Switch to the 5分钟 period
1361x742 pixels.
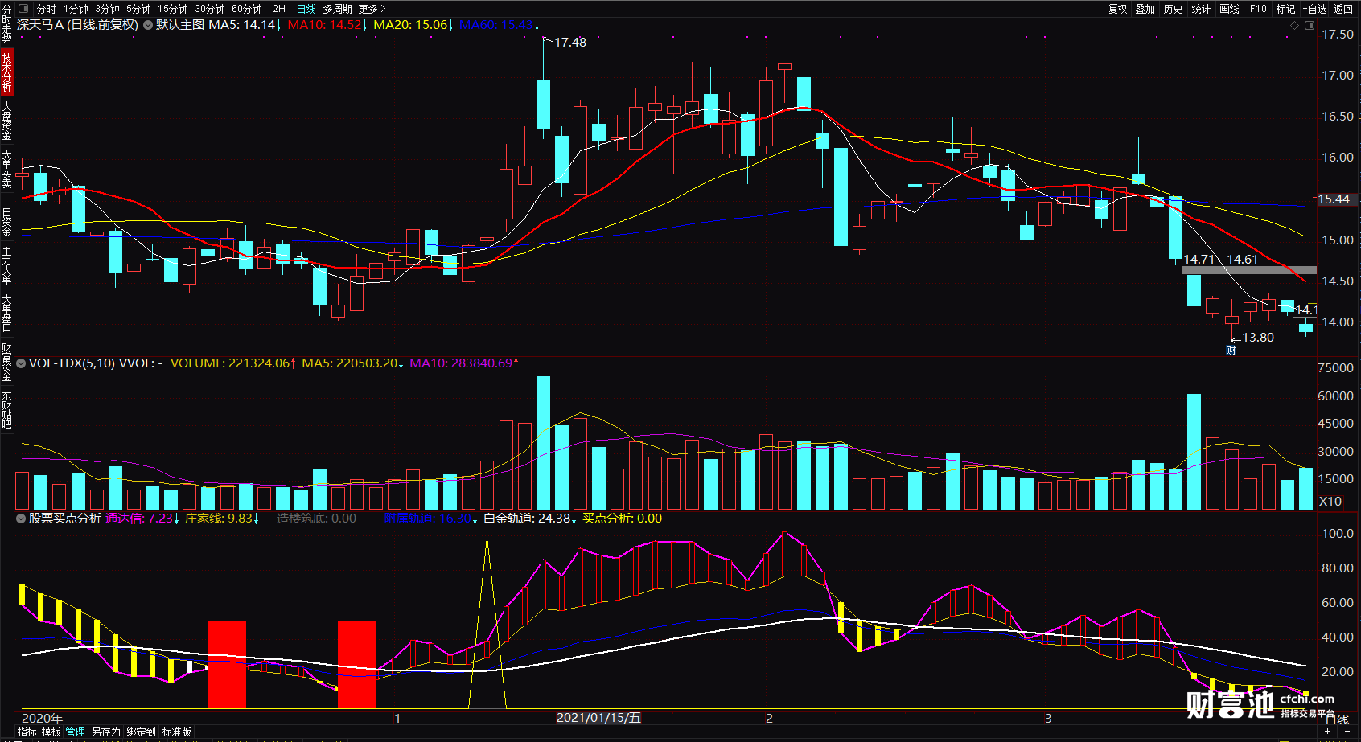pos(139,9)
